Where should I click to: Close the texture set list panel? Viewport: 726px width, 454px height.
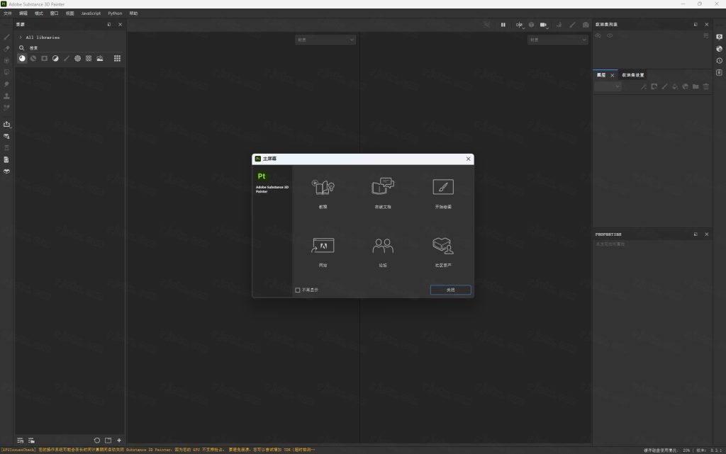[707, 25]
